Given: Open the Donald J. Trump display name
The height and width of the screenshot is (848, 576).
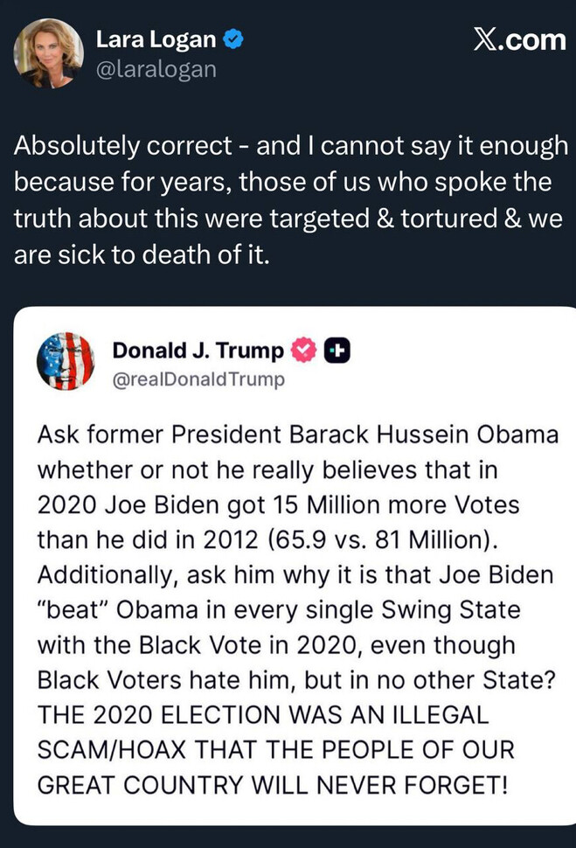Looking at the screenshot, I should [x=198, y=351].
